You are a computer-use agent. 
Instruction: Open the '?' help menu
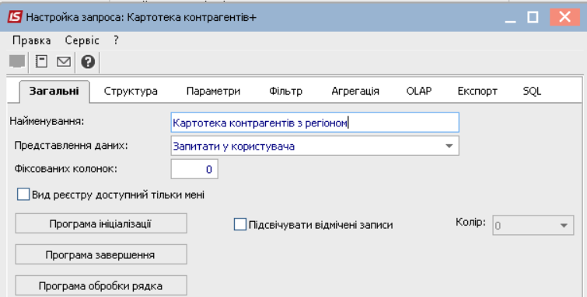point(116,40)
